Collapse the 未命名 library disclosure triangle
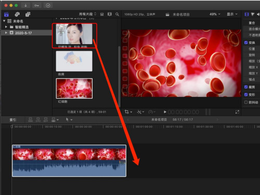This screenshot has height=195, width=260. click(x=4, y=21)
